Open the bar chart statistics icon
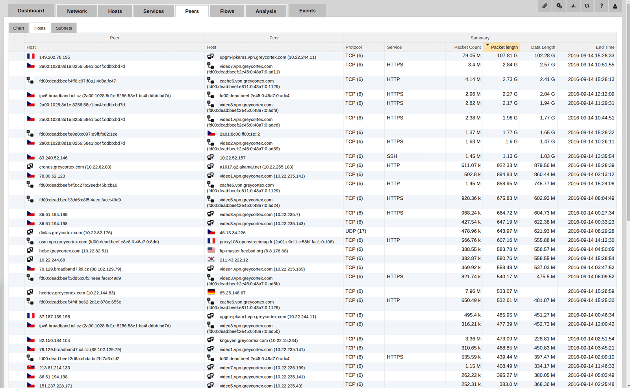Image resolution: width=630 pixels, height=388 pixels. pos(573,6)
